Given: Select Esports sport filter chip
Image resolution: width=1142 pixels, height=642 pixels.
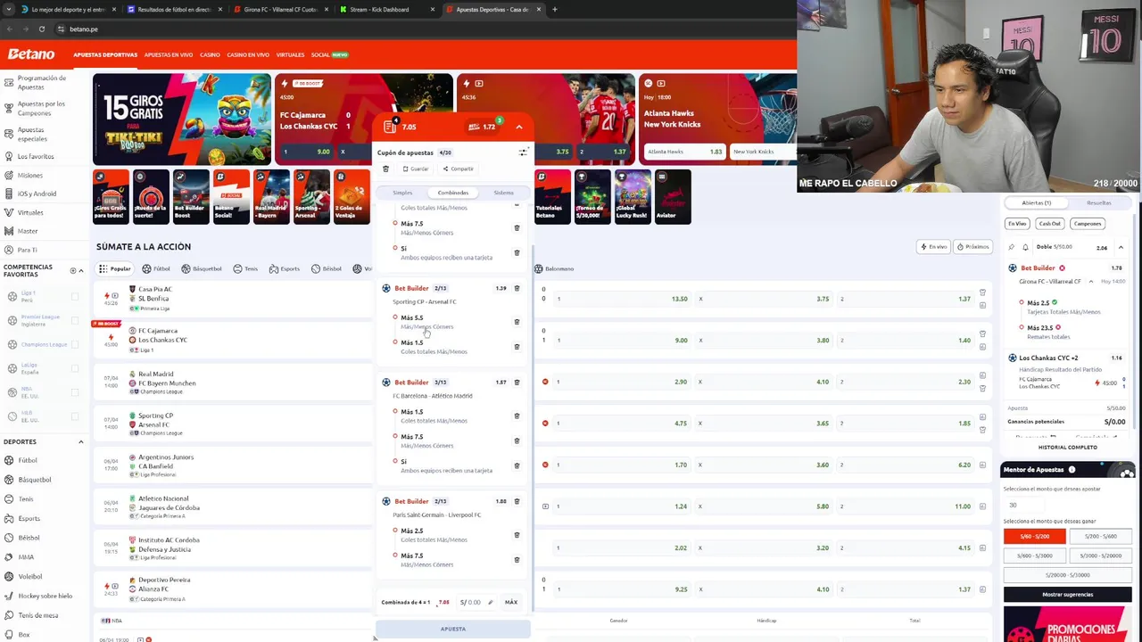Looking at the screenshot, I should [x=285, y=268].
